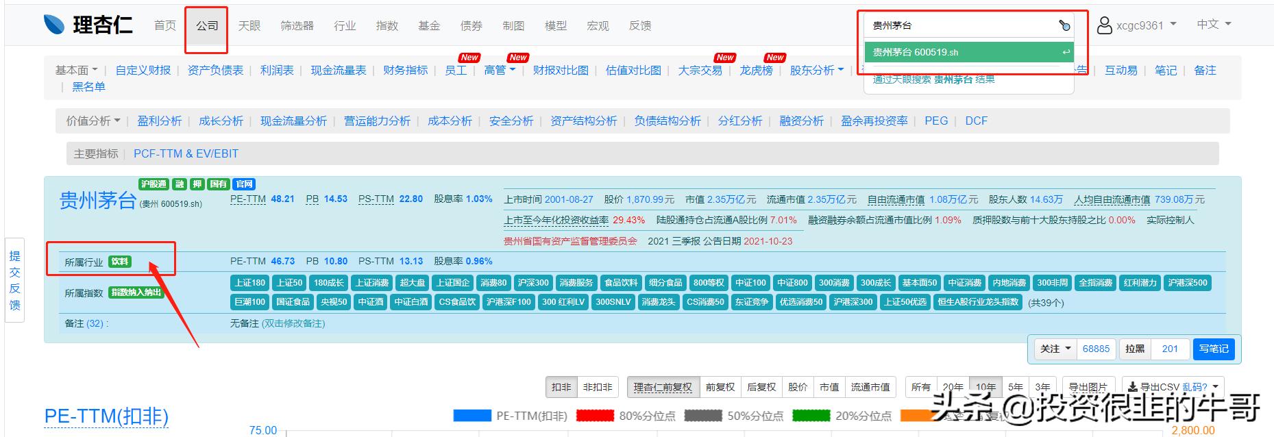
Task: Switch chart overlay to 股价
Action: (x=798, y=387)
